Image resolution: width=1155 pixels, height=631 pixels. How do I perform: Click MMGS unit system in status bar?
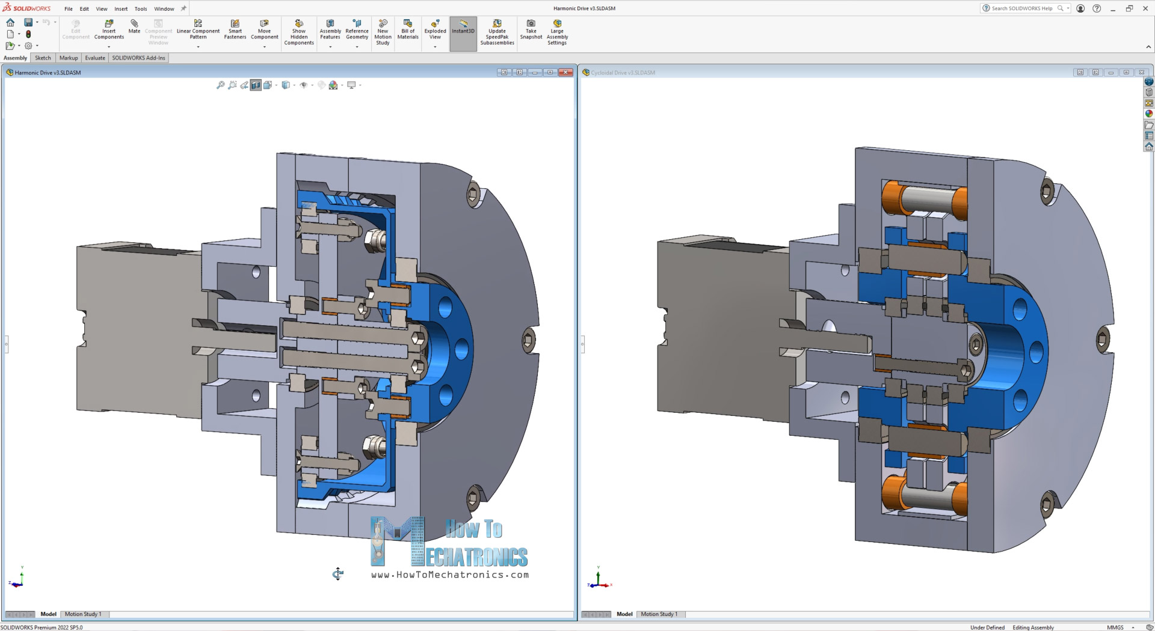click(x=1115, y=627)
